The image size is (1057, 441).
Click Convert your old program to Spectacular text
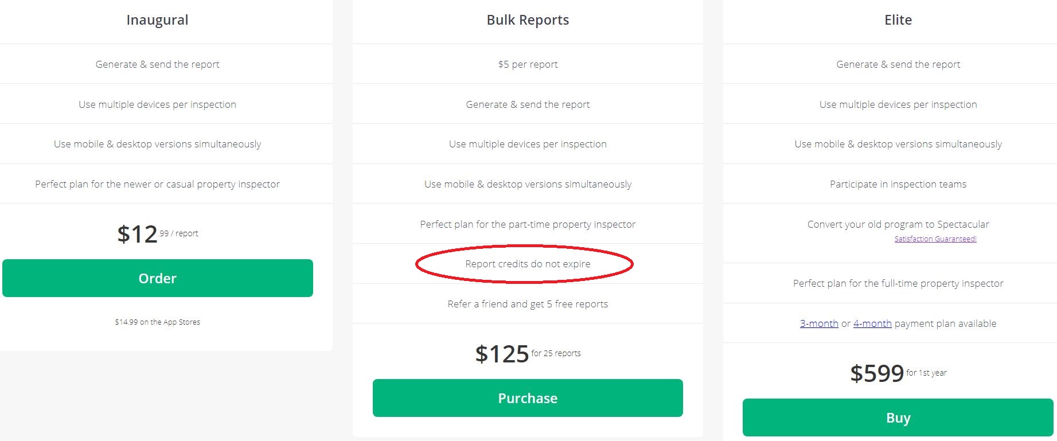pos(898,224)
